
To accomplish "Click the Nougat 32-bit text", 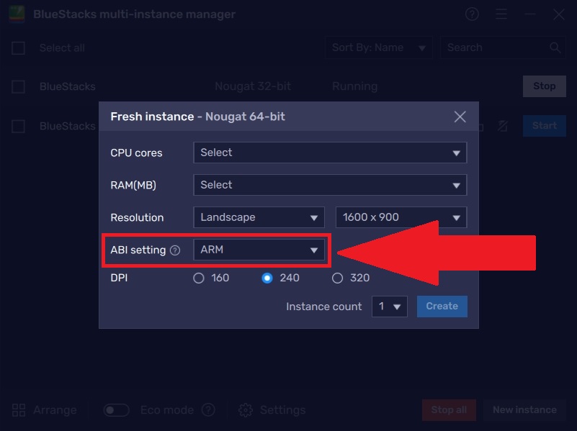I will (x=253, y=86).
